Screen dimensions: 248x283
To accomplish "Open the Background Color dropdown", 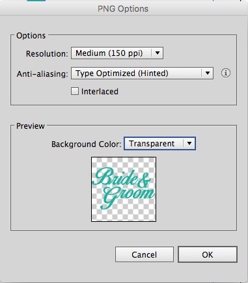I will click(159, 144).
